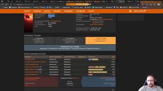The height and width of the screenshot is (91, 163).
Task: Open Aegean Pirates Inc faction link
Action: pyautogui.click(x=30, y=70)
